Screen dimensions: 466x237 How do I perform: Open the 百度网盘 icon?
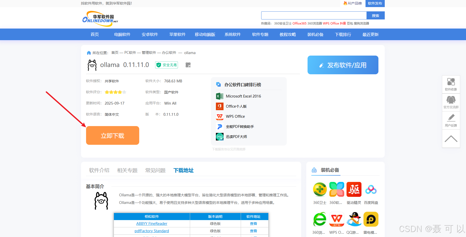click(x=371, y=189)
